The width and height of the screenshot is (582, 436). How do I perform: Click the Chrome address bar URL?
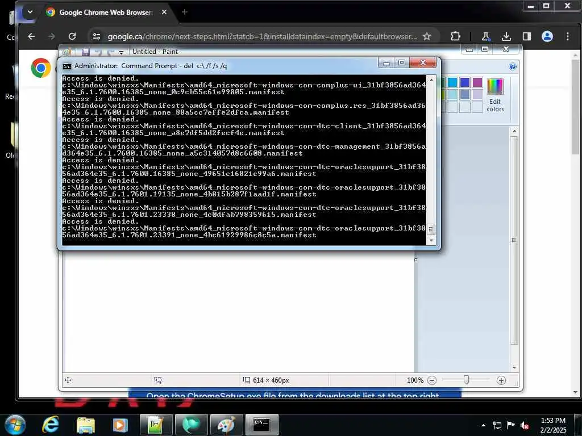pos(262,36)
